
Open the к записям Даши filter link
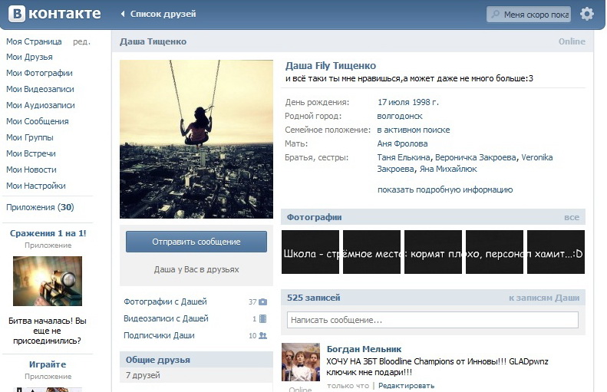click(543, 298)
